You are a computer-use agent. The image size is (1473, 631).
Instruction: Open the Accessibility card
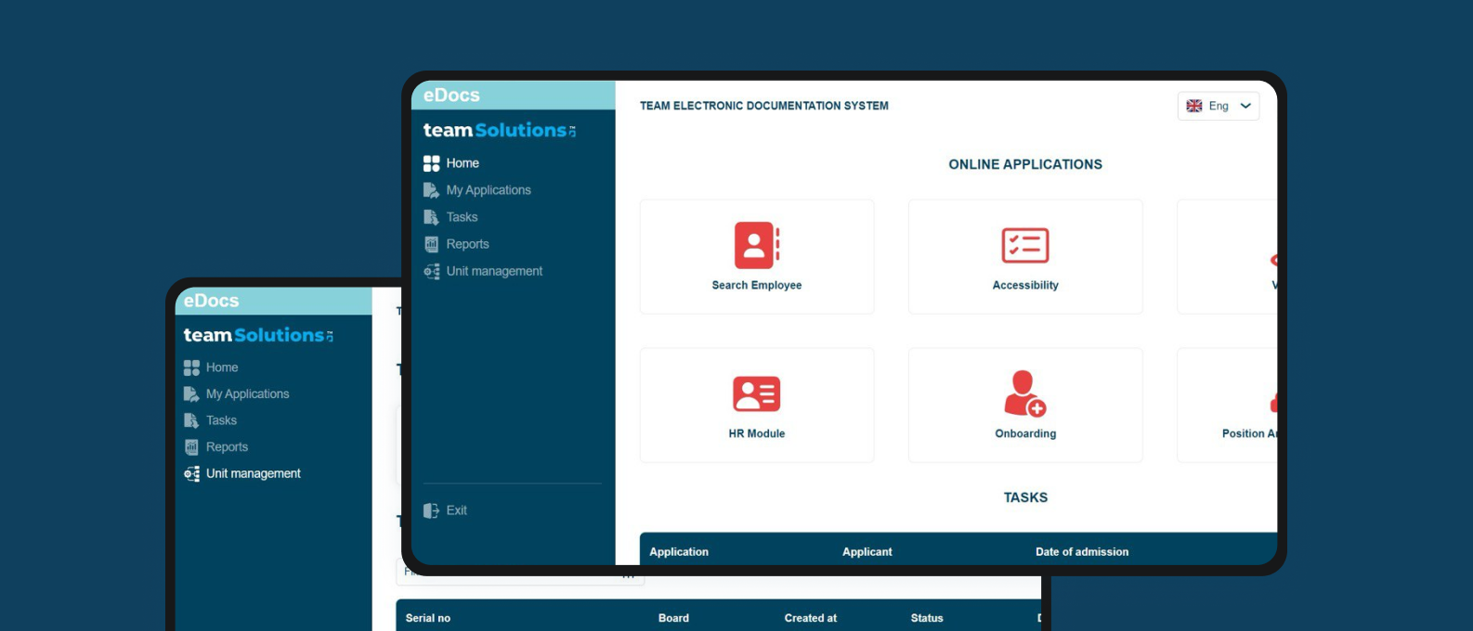click(1025, 257)
